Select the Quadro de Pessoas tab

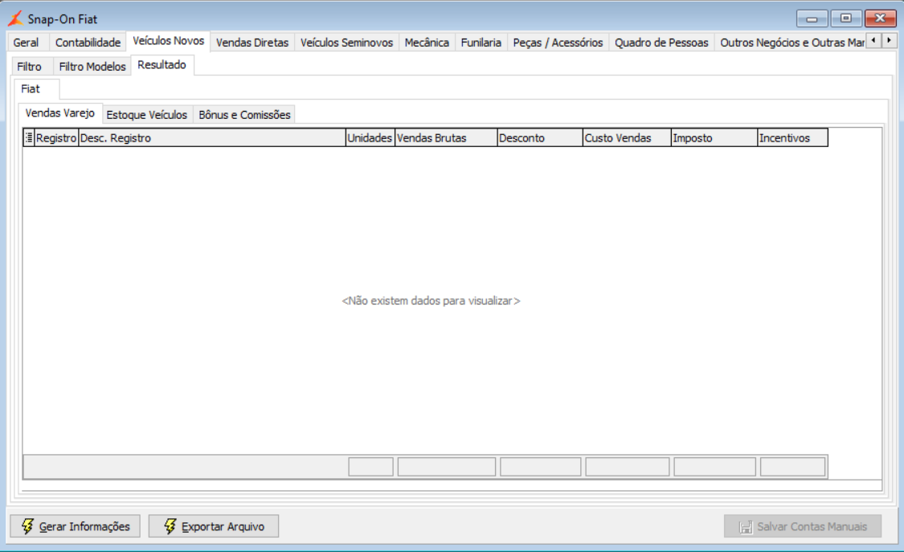tap(661, 43)
